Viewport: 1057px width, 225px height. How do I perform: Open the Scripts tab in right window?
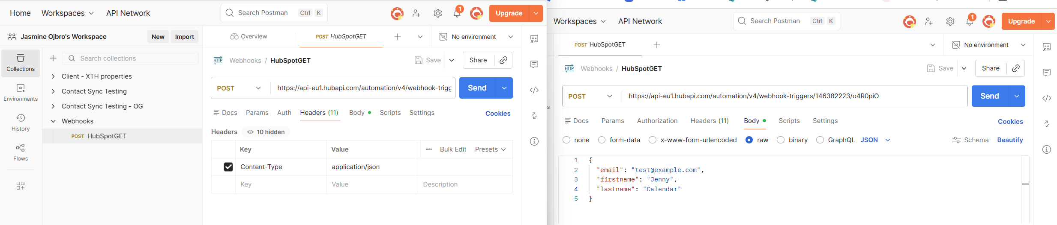coord(789,121)
